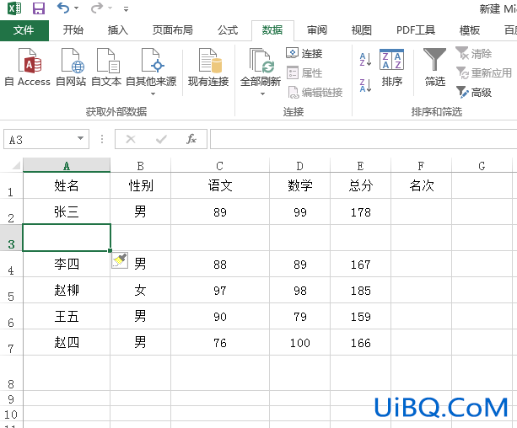Image resolution: width=517 pixels, height=428 pixels.
Task: Select cell containing 张三
Action: click(x=67, y=211)
